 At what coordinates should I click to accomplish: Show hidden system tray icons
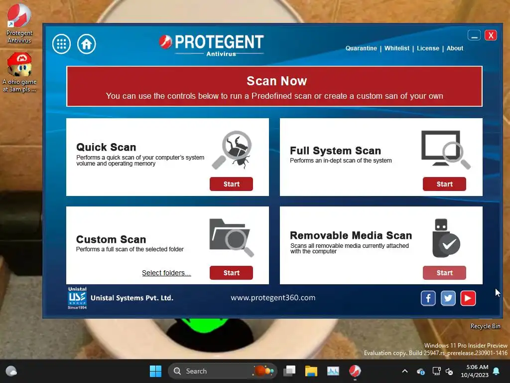pyautogui.click(x=404, y=371)
